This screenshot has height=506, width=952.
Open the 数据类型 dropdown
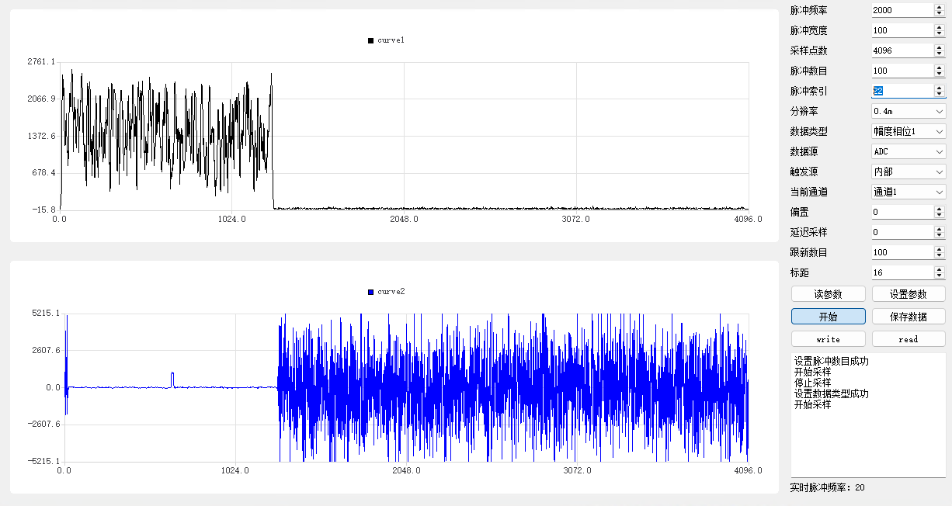tap(908, 131)
